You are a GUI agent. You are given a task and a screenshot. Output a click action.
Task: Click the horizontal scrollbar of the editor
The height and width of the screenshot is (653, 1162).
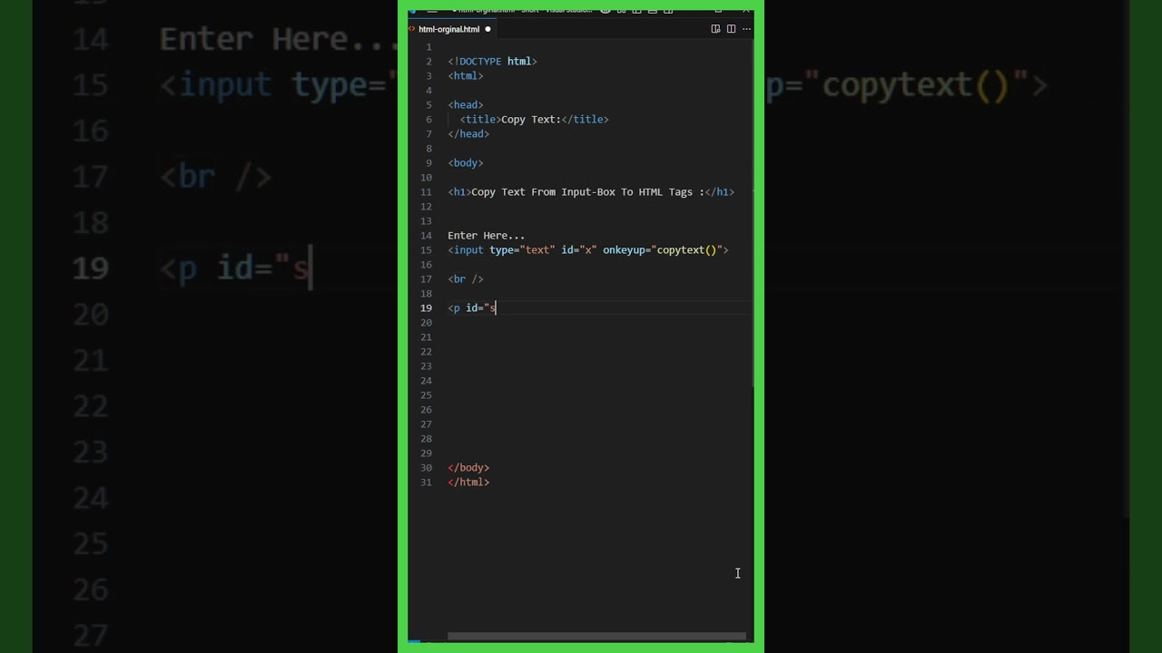596,636
